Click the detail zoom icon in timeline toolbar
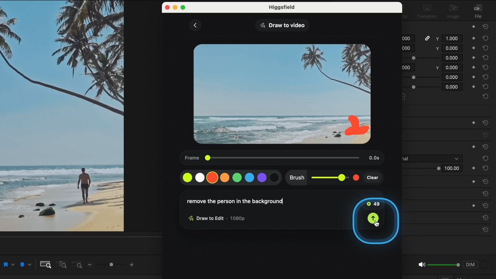The width and height of the screenshot is (496, 279). [x=61, y=265]
